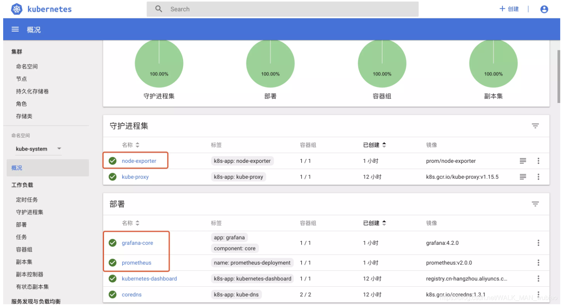Image resolution: width=561 pixels, height=305 pixels.
Task: Go to 命名空间 in sidebar
Action: [x=27, y=67]
